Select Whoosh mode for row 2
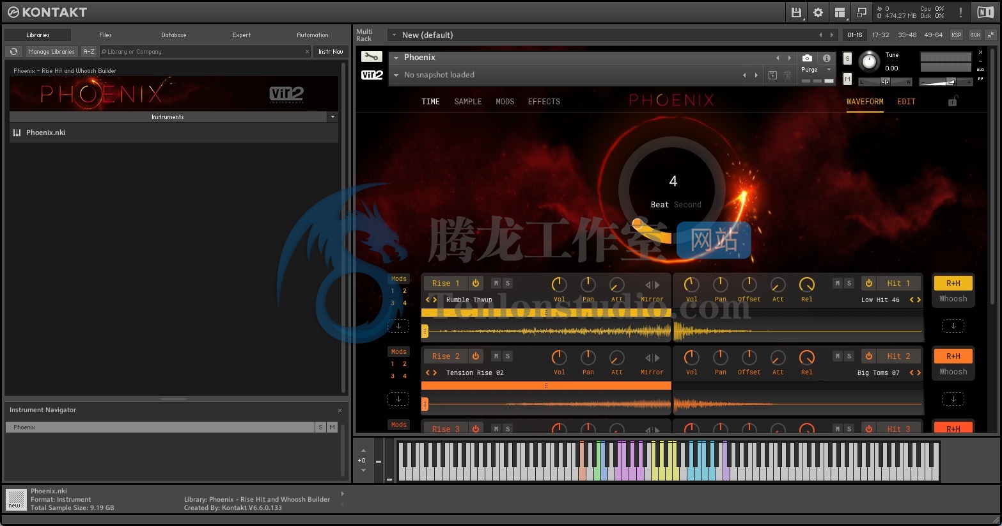The image size is (1002, 526). coord(953,372)
